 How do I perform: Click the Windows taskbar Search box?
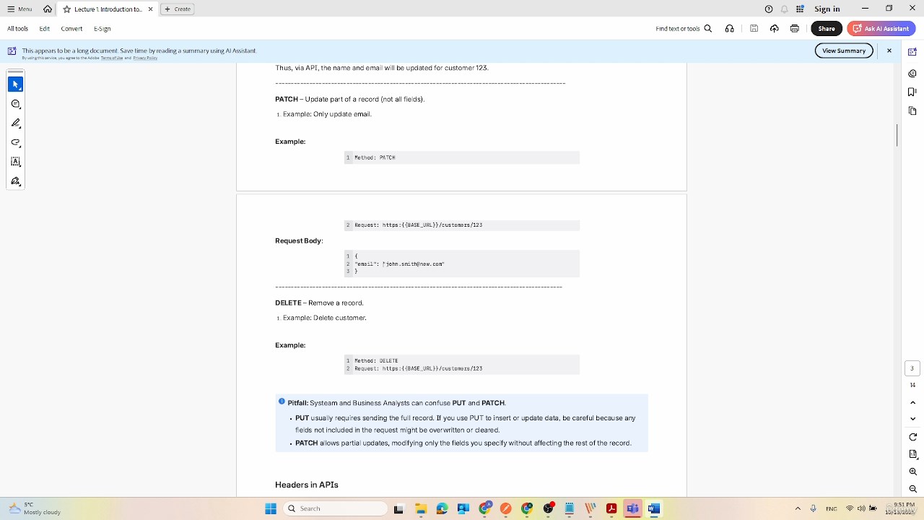pos(336,508)
